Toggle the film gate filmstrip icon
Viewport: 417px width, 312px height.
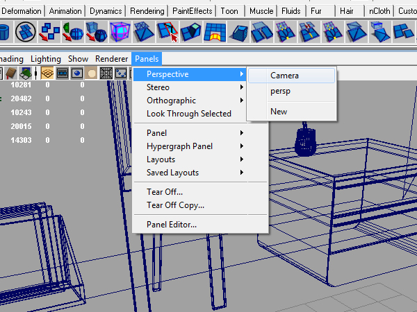click(63, 73)
